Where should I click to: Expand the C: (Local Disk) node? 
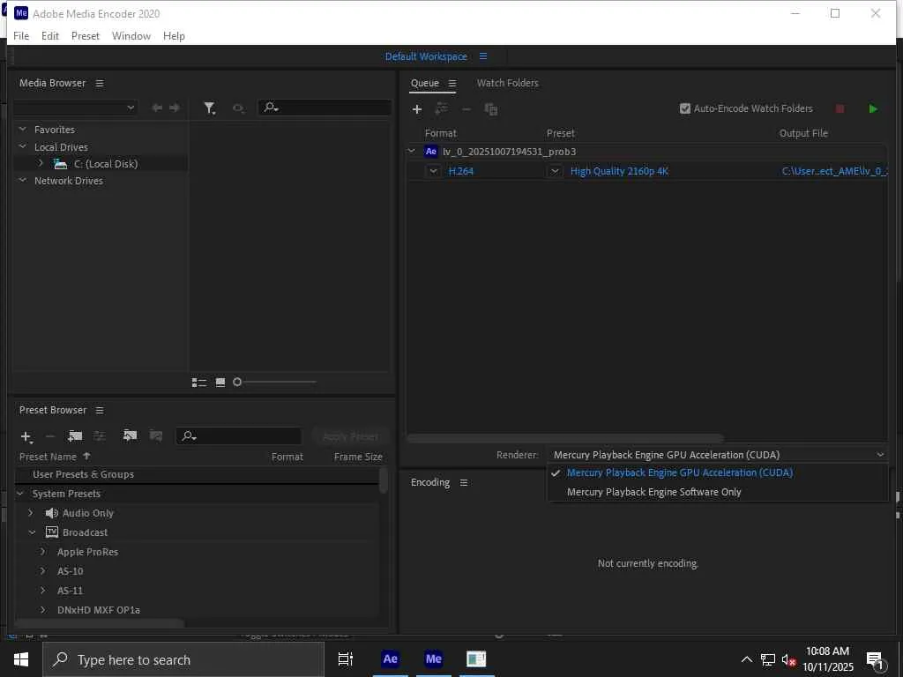41,163
